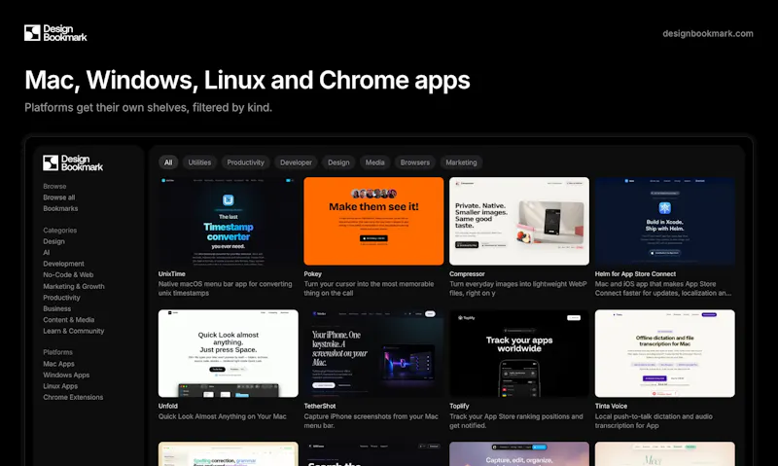Open the Tinta Voice thumbnail
Image resolution: width=778 pixels, height=466 pixels.
(x=665, y=353)
